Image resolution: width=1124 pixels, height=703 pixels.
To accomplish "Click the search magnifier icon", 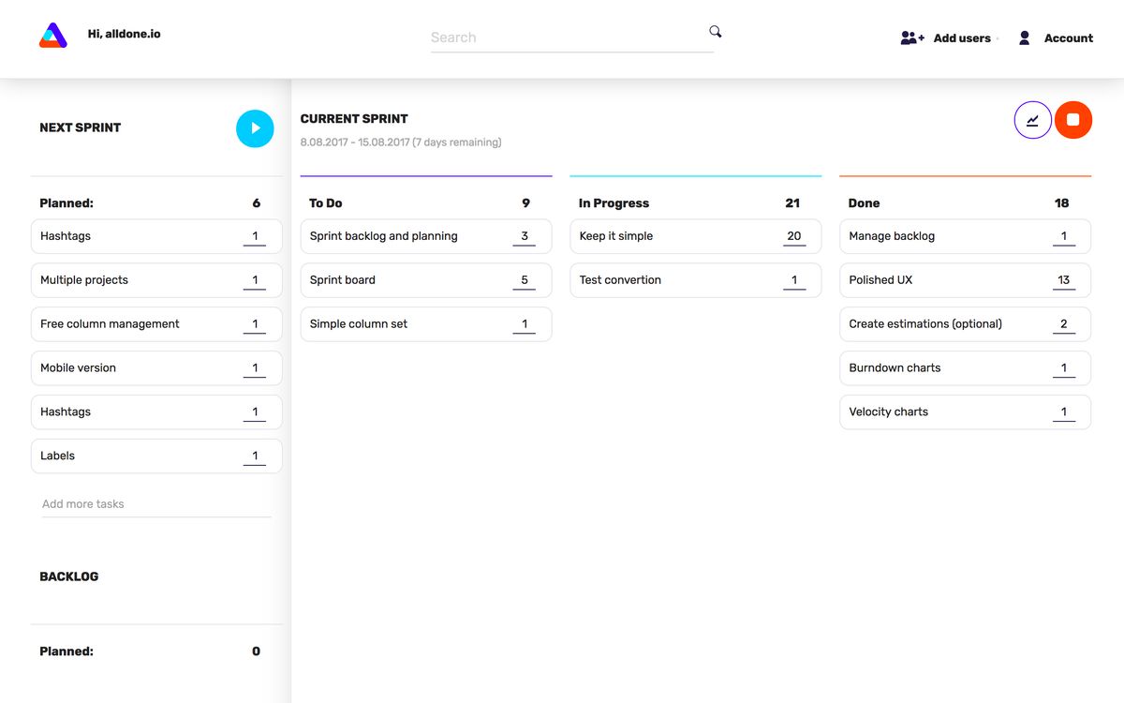I will pyautogui.click(x=715, y=31).
